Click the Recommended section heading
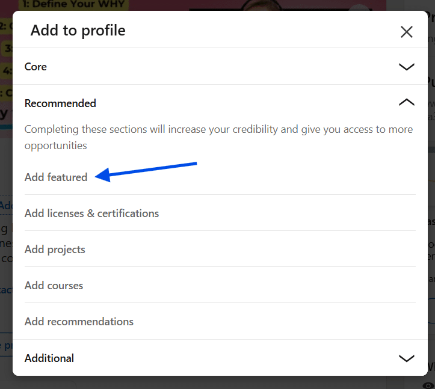Viewport: 435px width, 389px height. [x=60, y=103]
